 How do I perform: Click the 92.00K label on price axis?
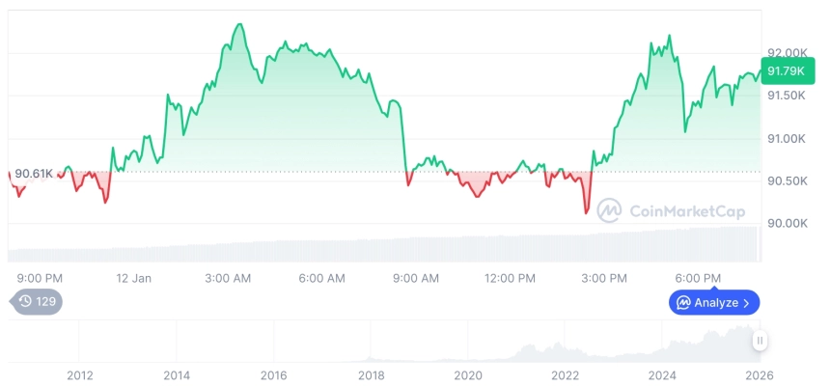click(x=788, y=53)
